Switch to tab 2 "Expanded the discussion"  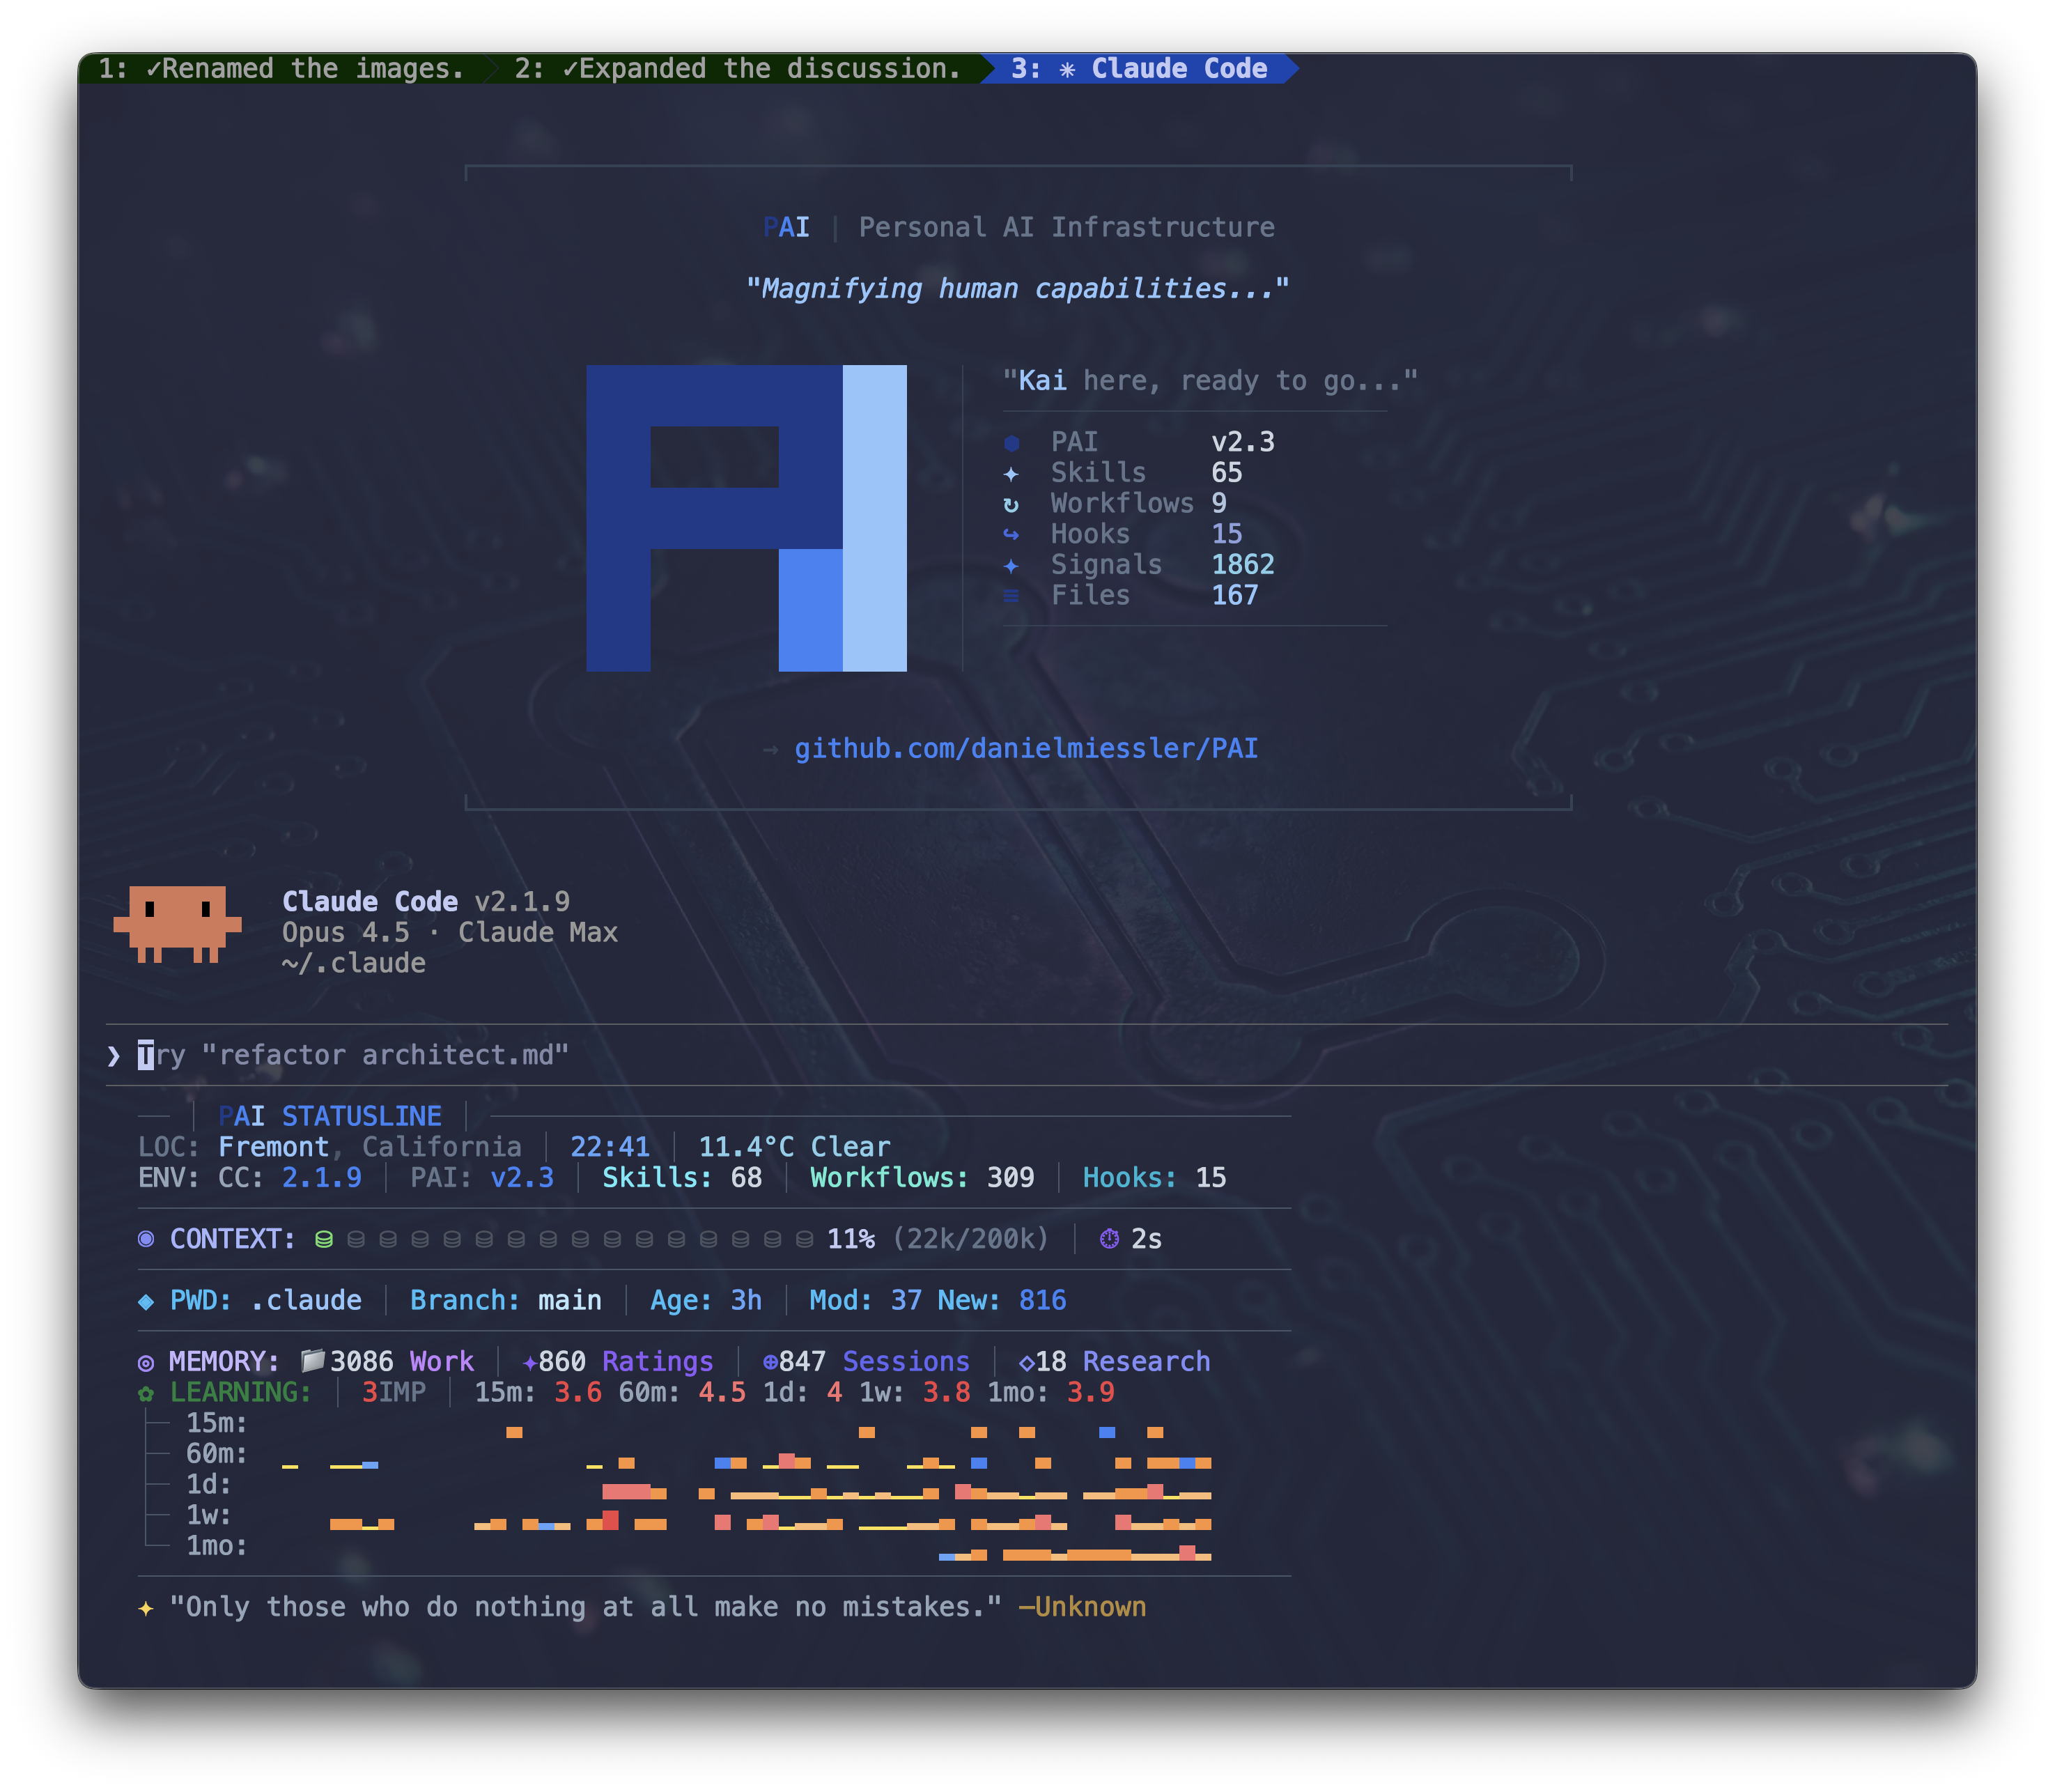pyautogui.click(x=738, y=68)
